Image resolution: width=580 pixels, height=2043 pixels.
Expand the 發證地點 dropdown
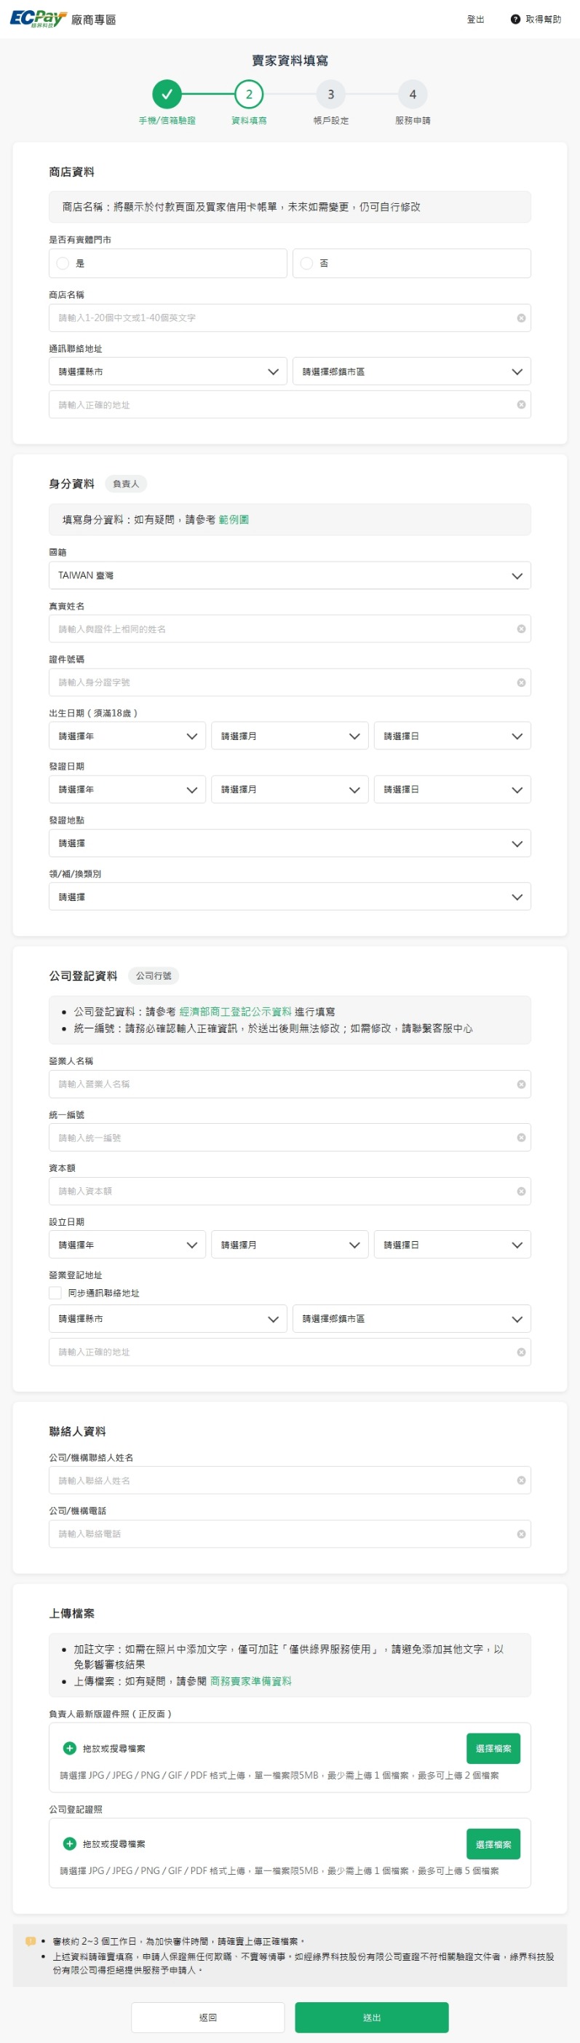coord(289,843)
